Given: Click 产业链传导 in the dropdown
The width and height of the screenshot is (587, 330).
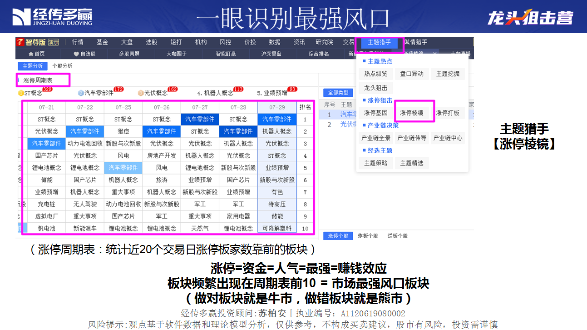Looking at the screenshot, I should pos(412,138).
